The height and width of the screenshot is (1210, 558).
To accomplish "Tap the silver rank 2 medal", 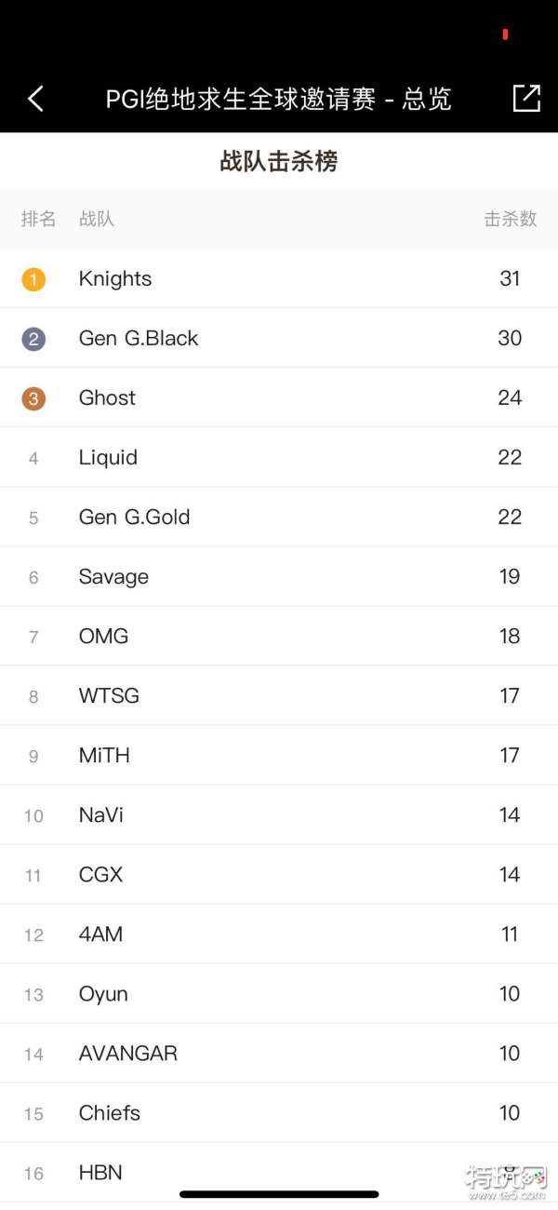I will (x=33, y=339).
